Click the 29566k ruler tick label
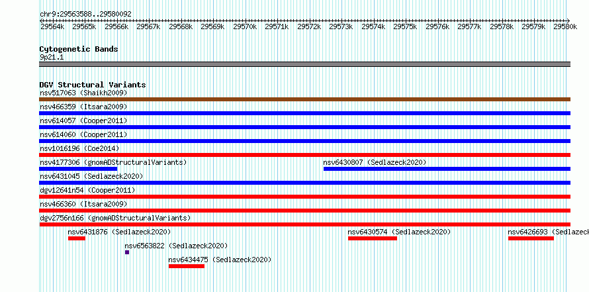Screen dimensions: 589x292 116,26
